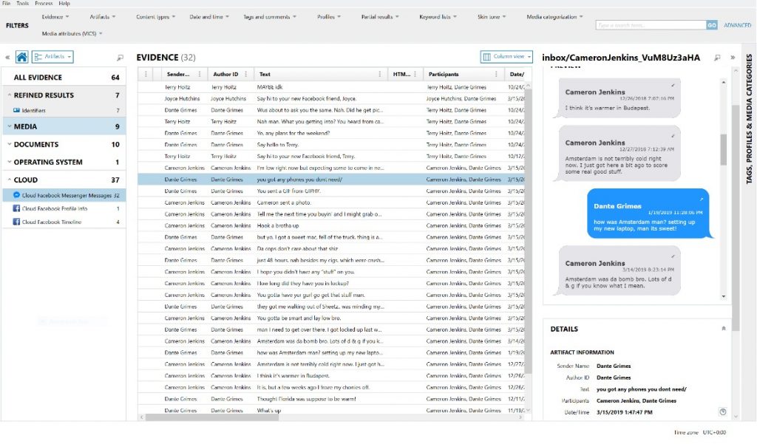Open column options for the HTM column
The height and width of the screenshot is (444, 757).
415,75
